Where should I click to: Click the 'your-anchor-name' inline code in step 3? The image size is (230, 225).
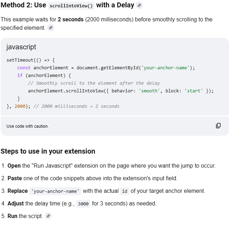pos(56,191)
